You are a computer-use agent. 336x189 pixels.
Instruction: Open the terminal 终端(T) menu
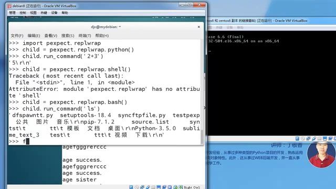(x=85, y=36)
